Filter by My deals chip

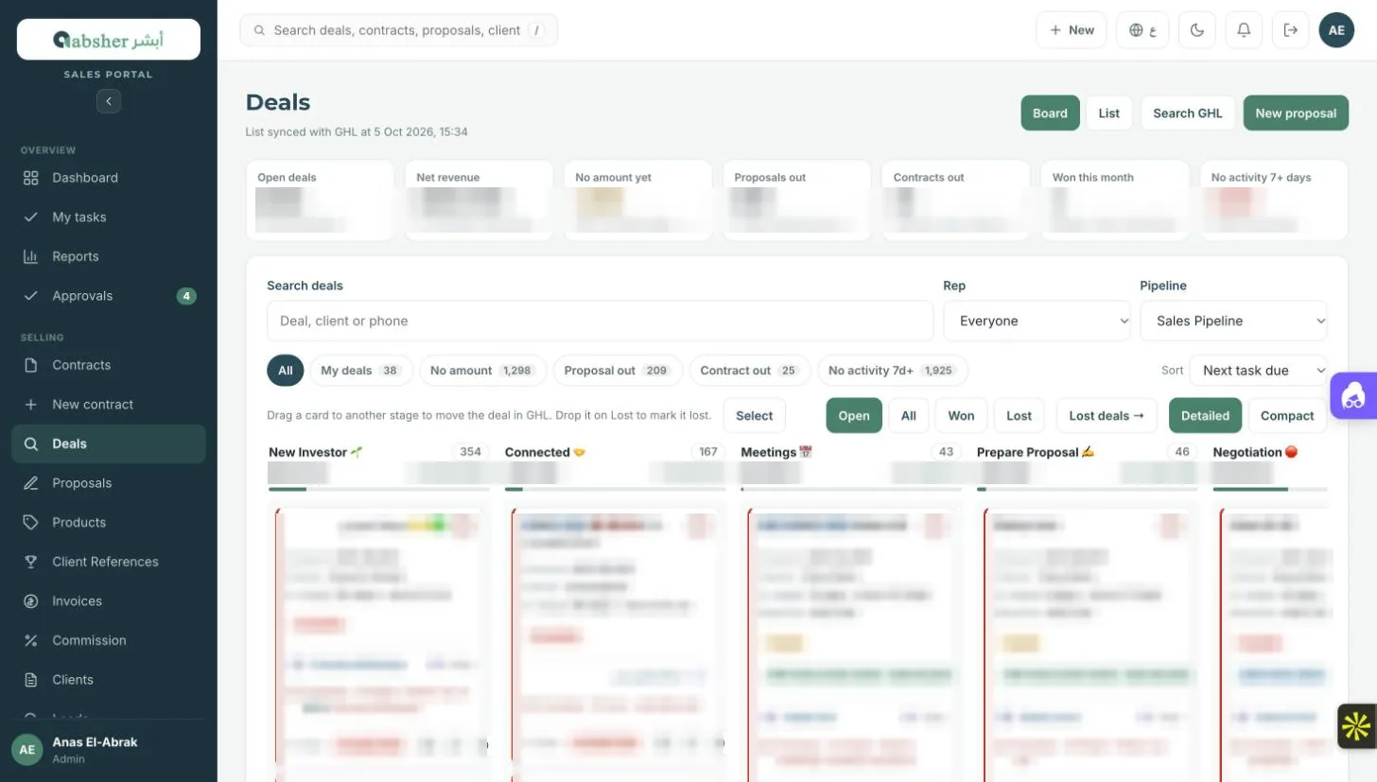(x=361, y=371)
